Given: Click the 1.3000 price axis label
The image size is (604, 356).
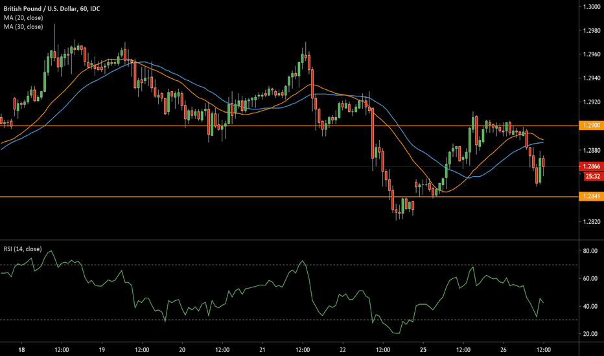Looking at the screenshot, I should click(590, 6).
